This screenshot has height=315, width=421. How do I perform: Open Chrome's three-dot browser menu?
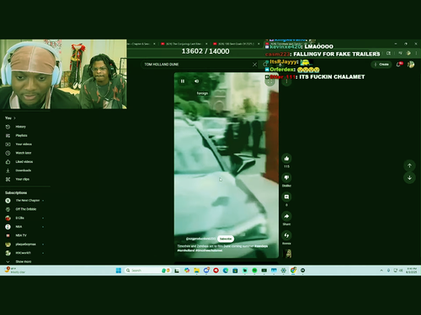coord(416,53)
